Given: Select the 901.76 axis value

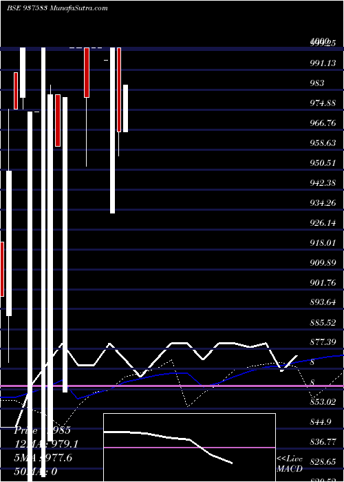Looking at the screenshot, I should 323,283.
